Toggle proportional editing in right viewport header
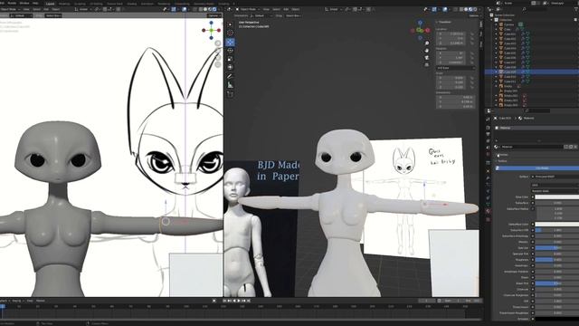Viewport: 579px width, 326px height. (x=368, y=9)
